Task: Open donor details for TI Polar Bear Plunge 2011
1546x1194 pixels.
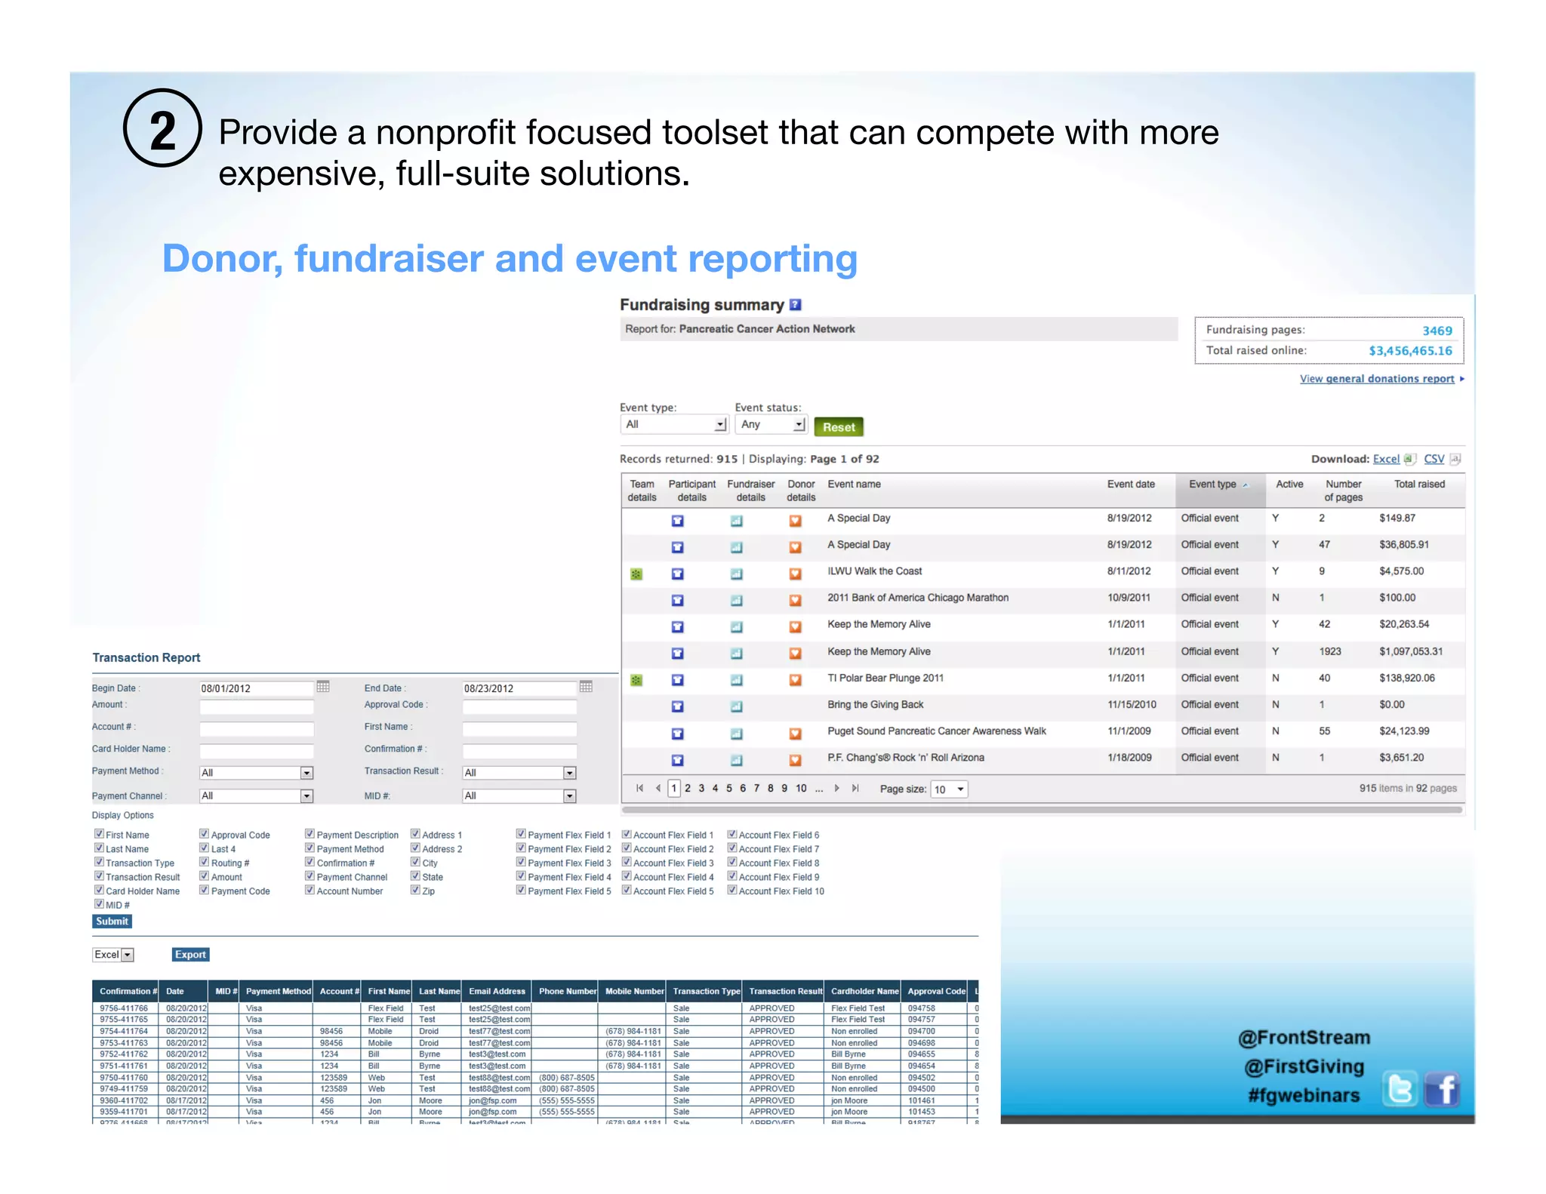Action: pyautogui.click(x=795, y=681)
